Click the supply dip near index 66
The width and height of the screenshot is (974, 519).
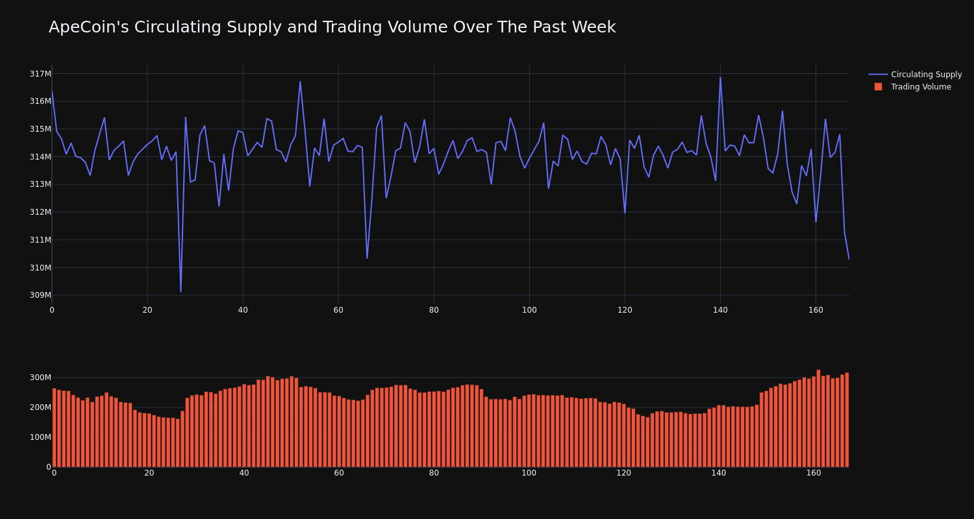point(367,257)
